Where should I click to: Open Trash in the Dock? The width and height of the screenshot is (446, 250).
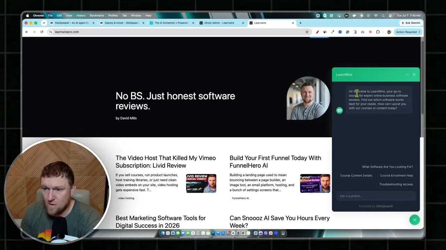(283, 233)
